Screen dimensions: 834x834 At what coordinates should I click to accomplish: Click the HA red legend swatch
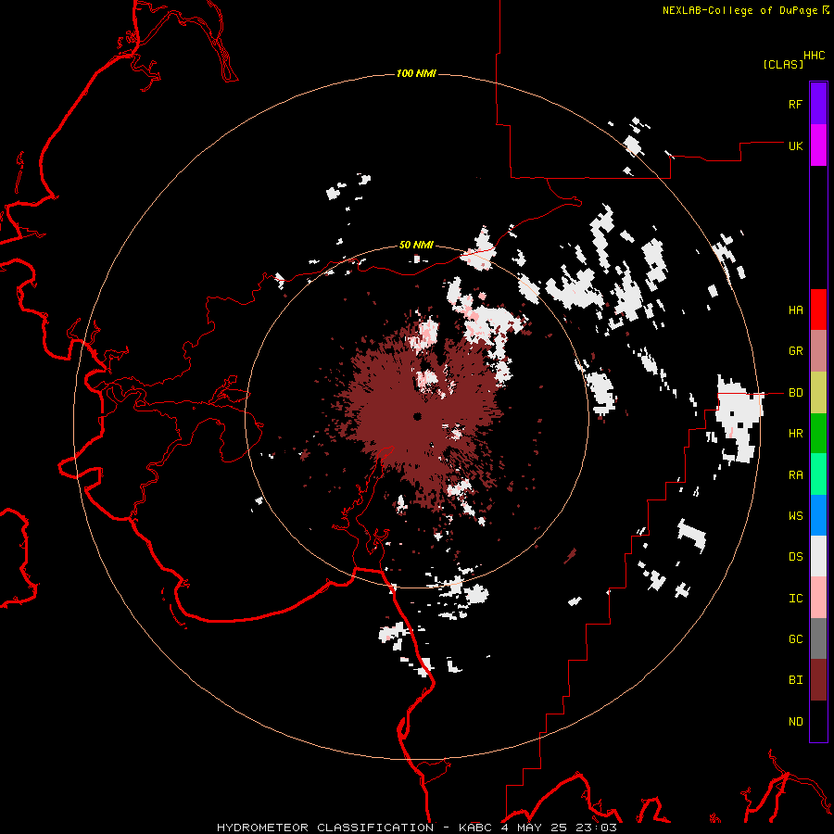tap(818, 310)
